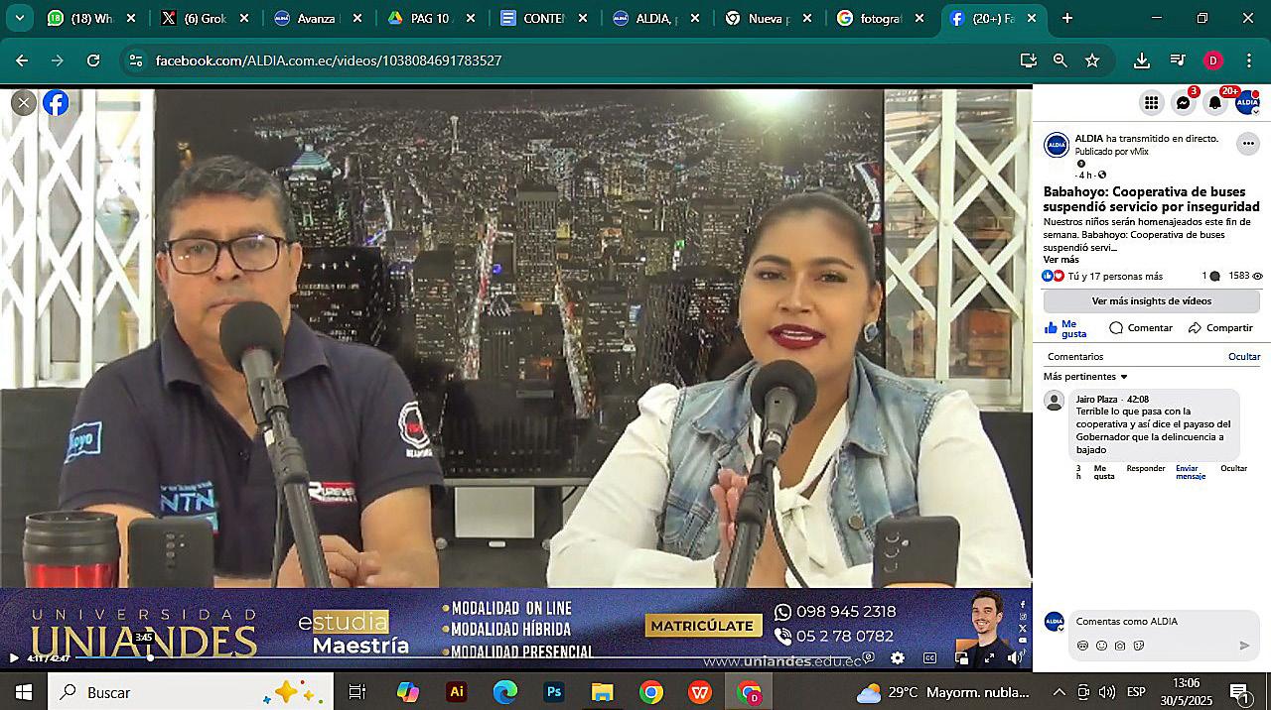Enable picture-in-picture mode on video
Viewport: 1271px width, 710px height.
(x=961, y=657)
